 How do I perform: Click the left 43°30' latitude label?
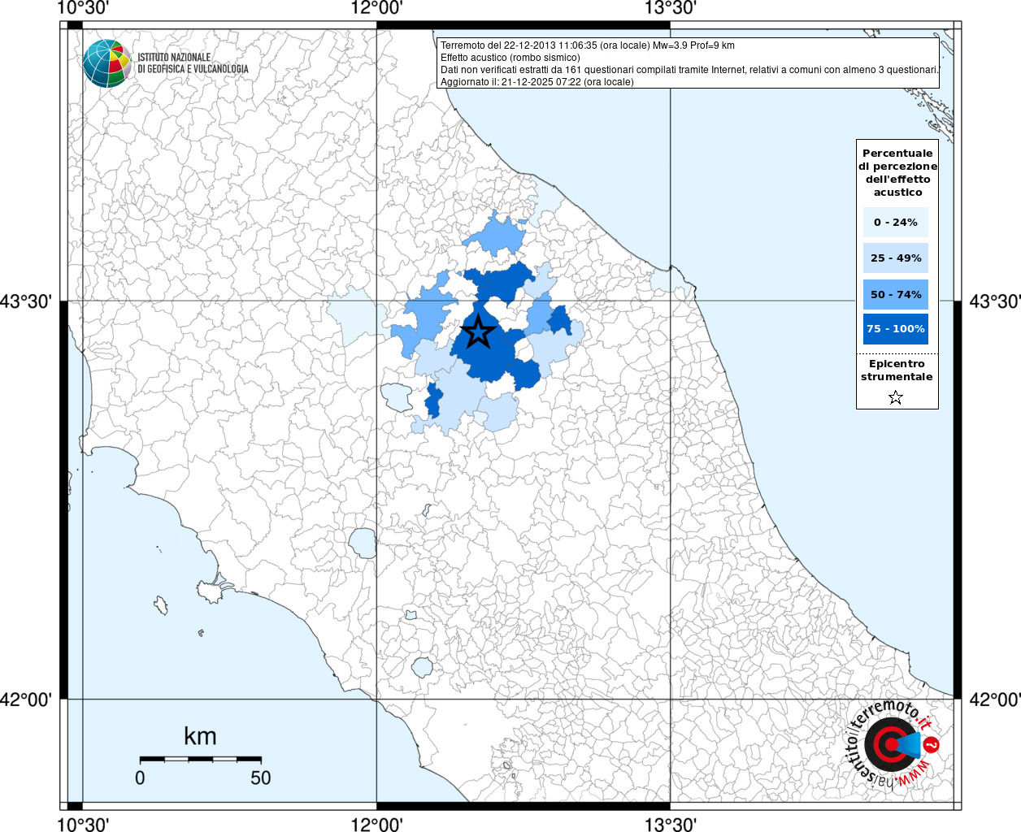pyautogui.click(x=26, y=301)
